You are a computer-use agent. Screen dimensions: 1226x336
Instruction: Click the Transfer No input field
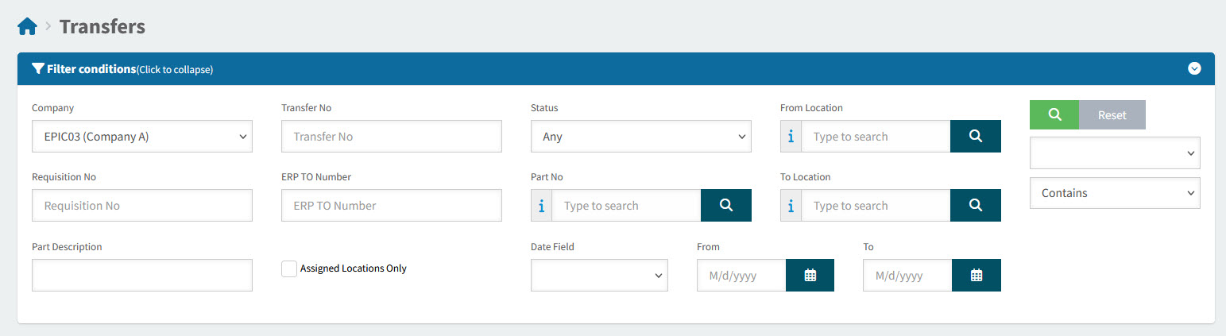point(392,137)
